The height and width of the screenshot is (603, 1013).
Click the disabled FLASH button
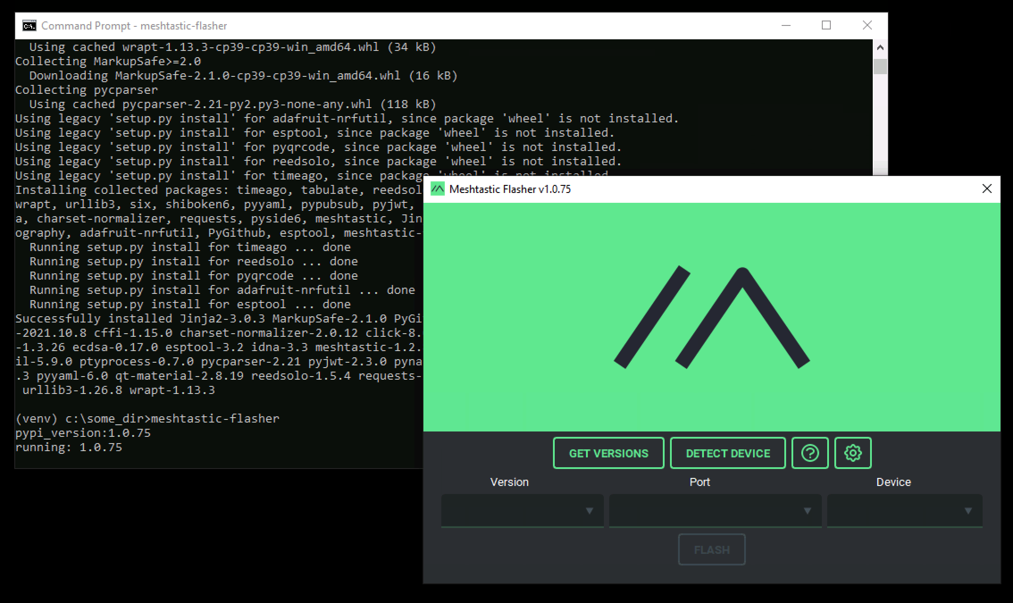pos(712,549)
